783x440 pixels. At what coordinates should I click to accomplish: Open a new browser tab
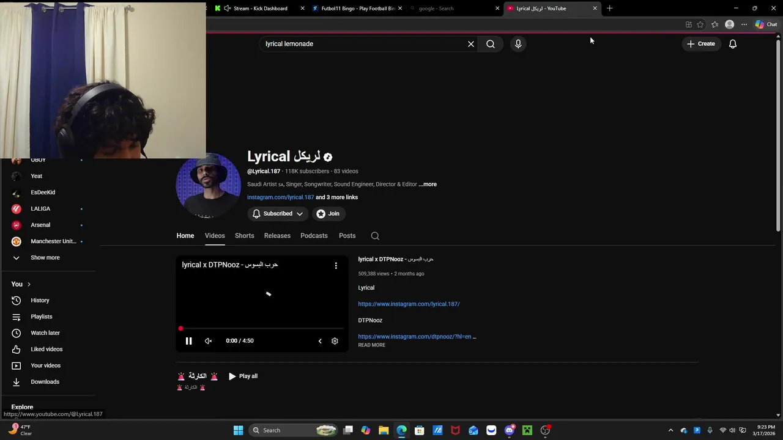609,9
